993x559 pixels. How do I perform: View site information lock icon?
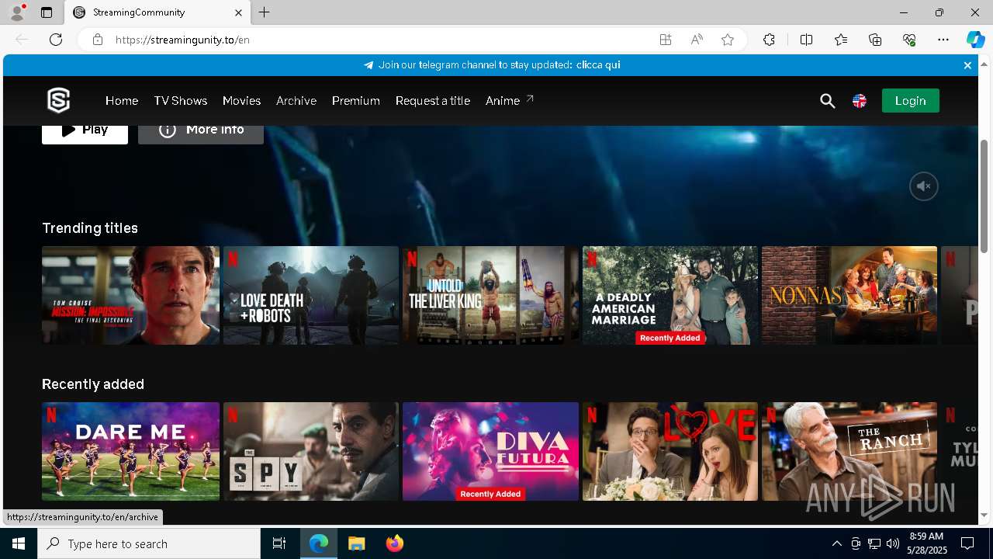pyautogui.click(x=97, y=40)
